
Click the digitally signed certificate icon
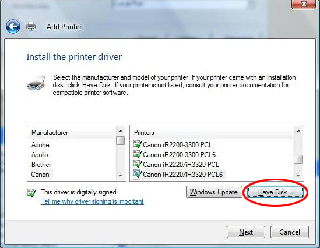coord(31,192)
